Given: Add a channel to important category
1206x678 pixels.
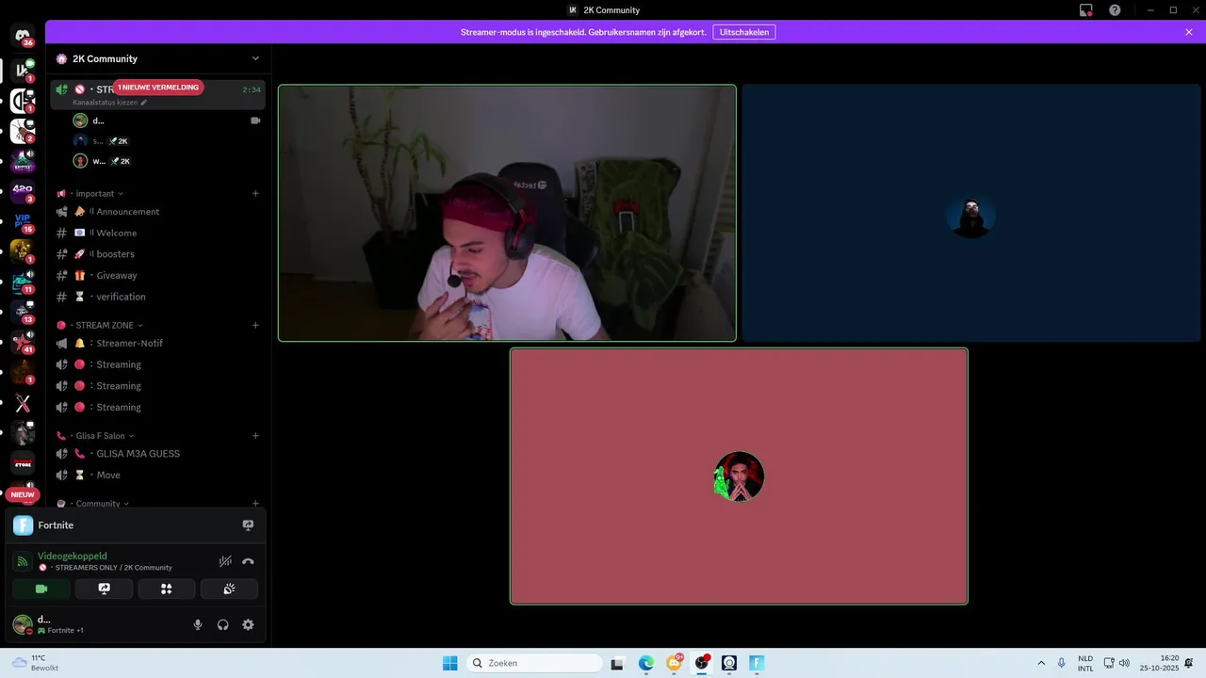Looking at the screenshot, I should tap(255, 193).
